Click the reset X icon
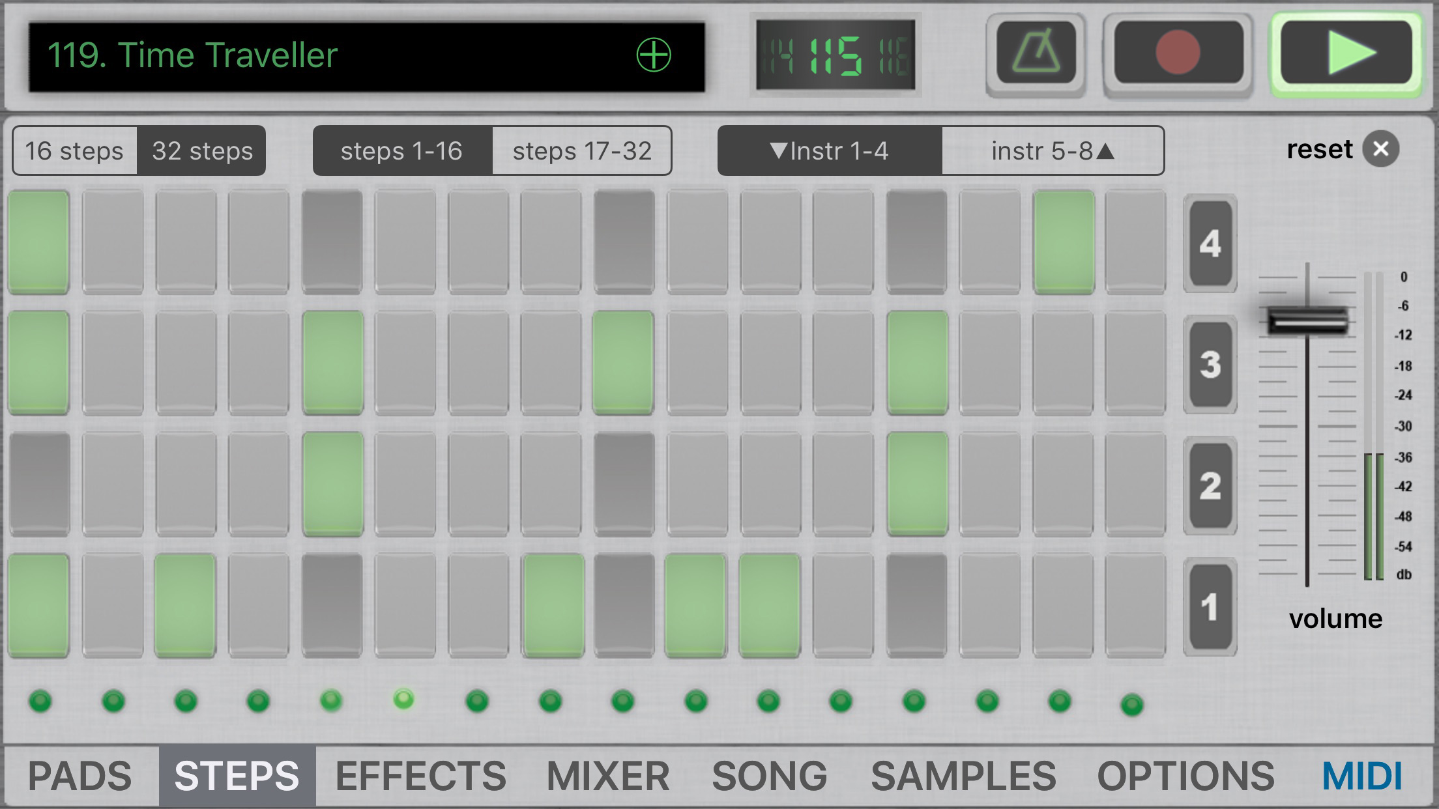This screenshot has height=809, width=1439. 1380,150
